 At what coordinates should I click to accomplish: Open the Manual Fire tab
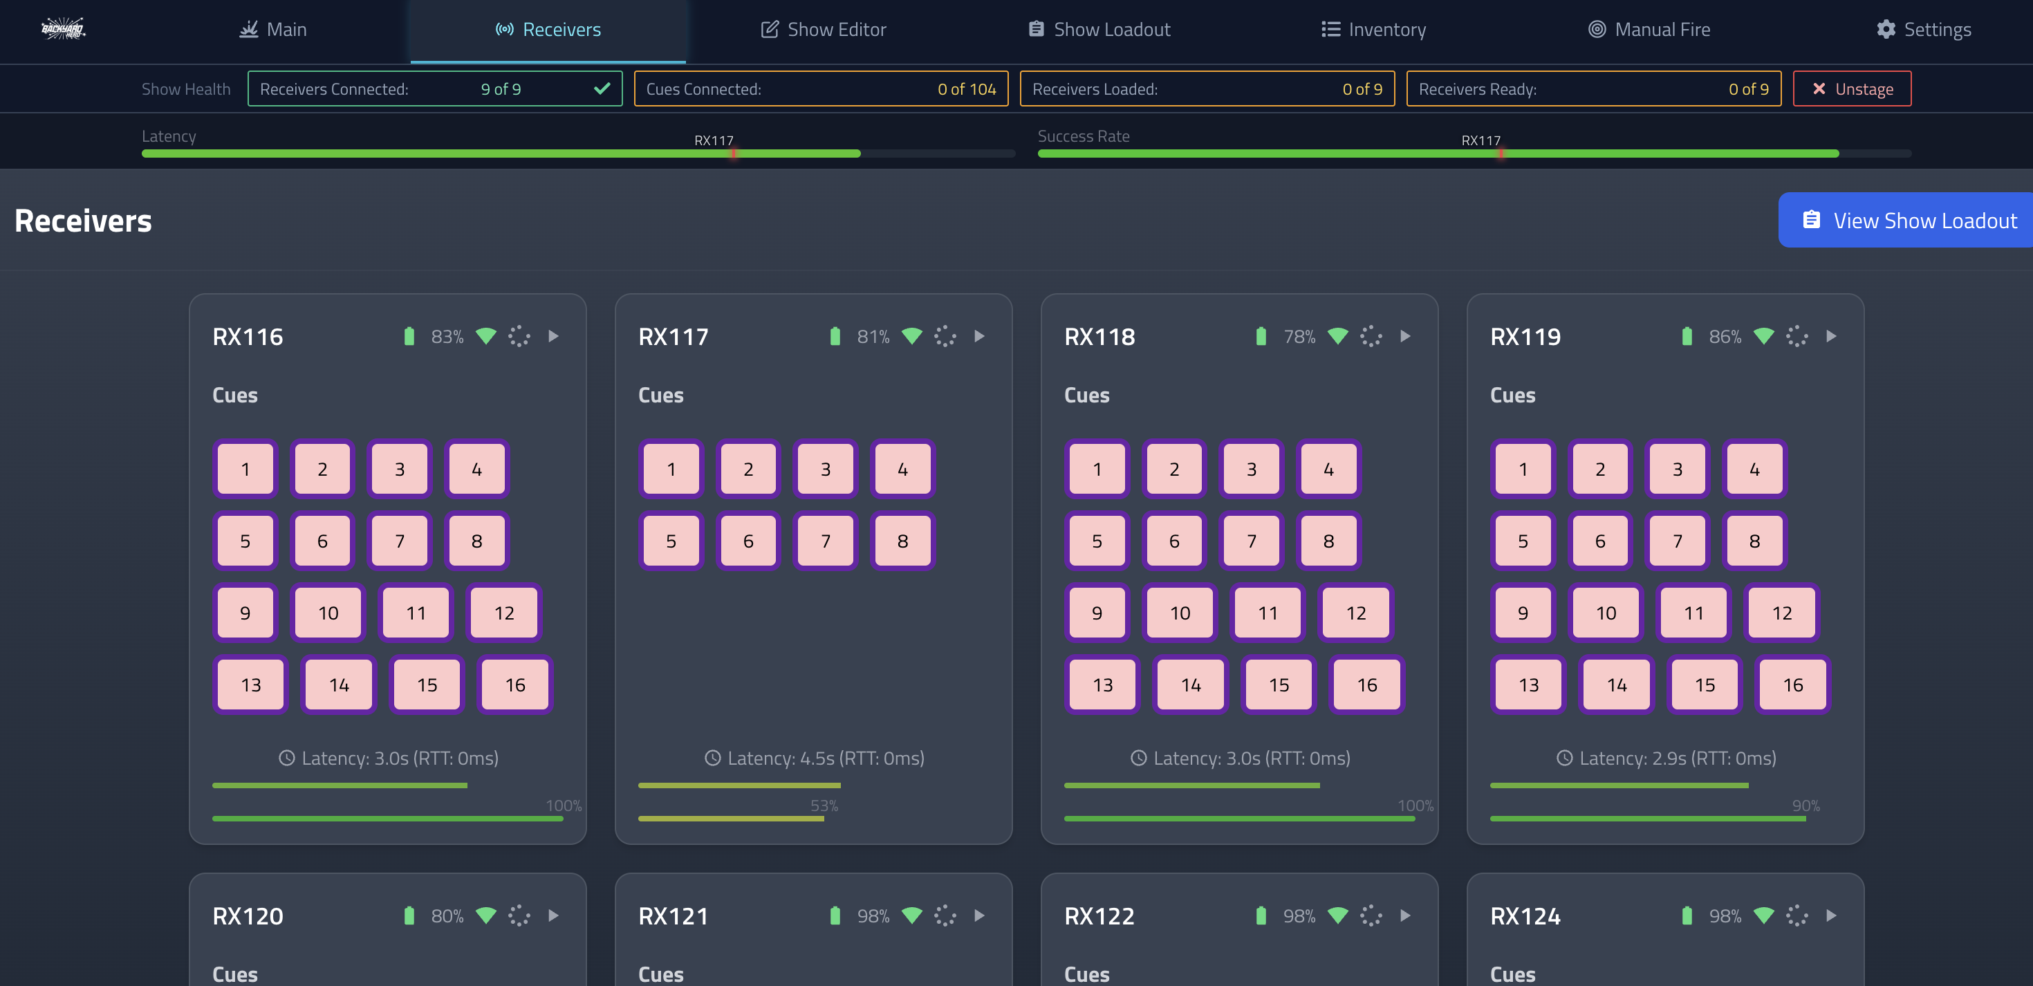(1649, 29)
